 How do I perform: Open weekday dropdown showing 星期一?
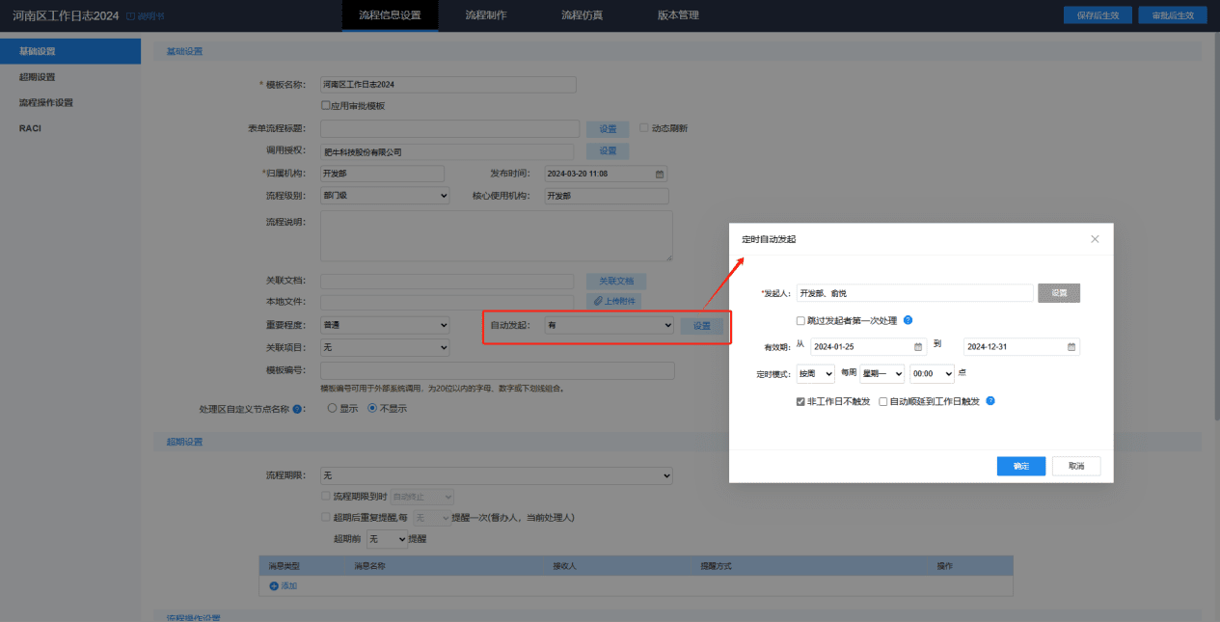(x=882, y=373)
